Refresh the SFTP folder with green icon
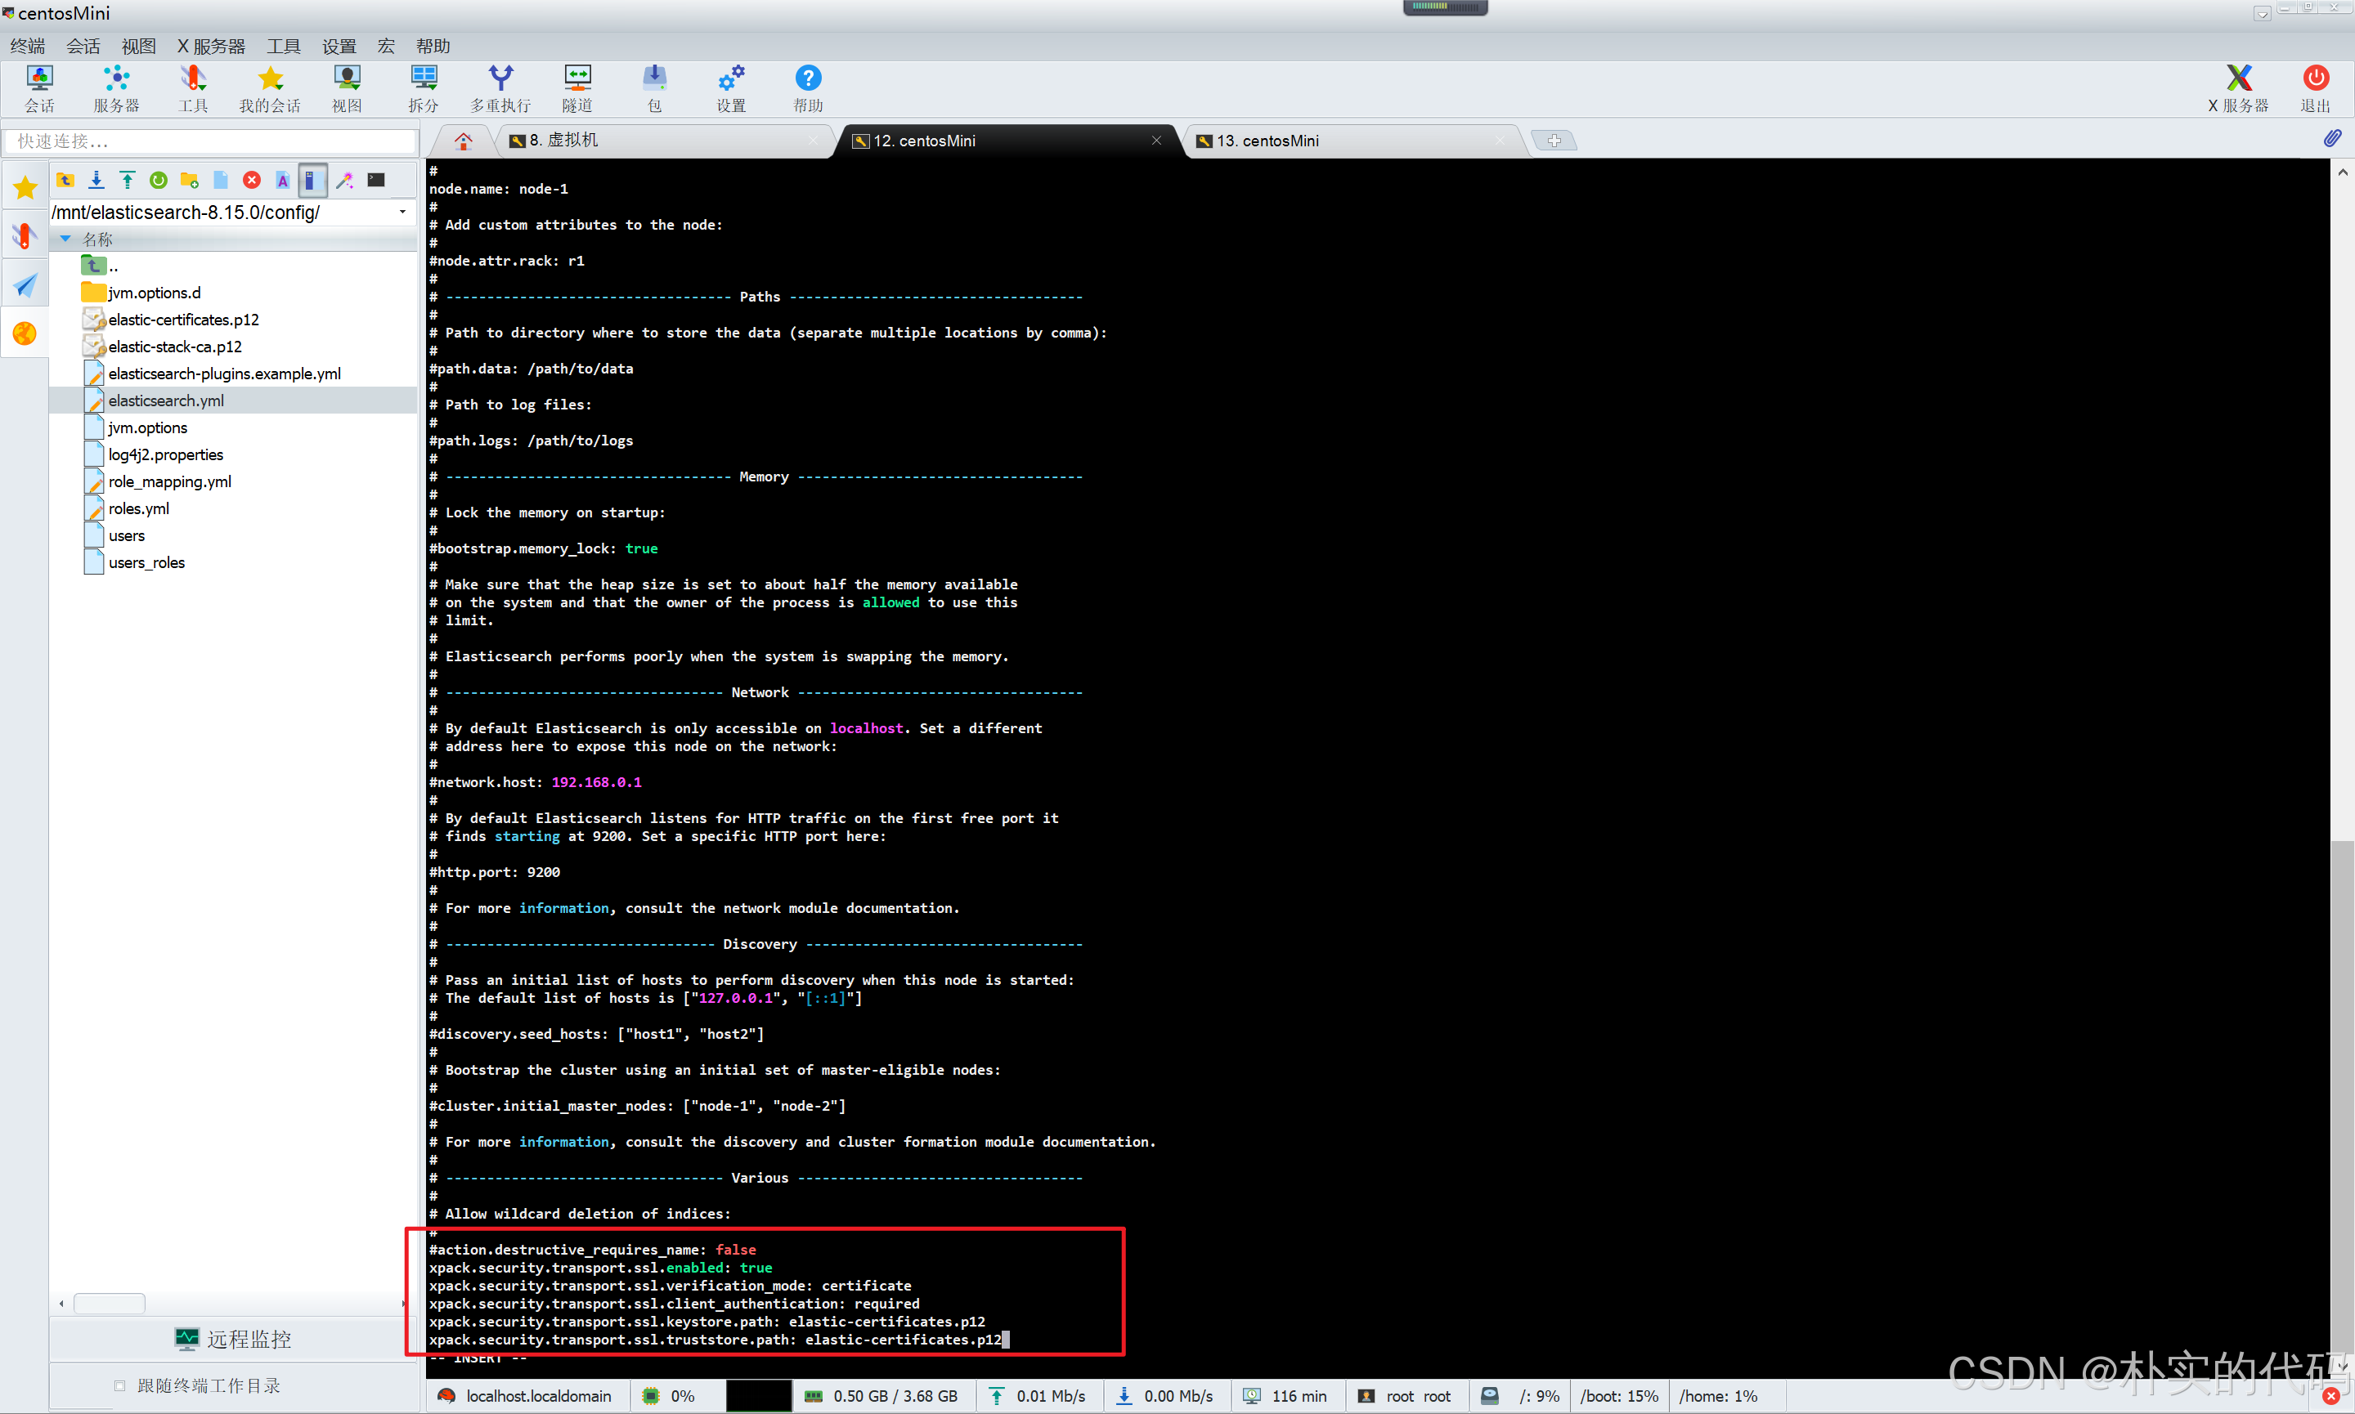This screenshot has width=2355, height=1414. tap(158, 180)
